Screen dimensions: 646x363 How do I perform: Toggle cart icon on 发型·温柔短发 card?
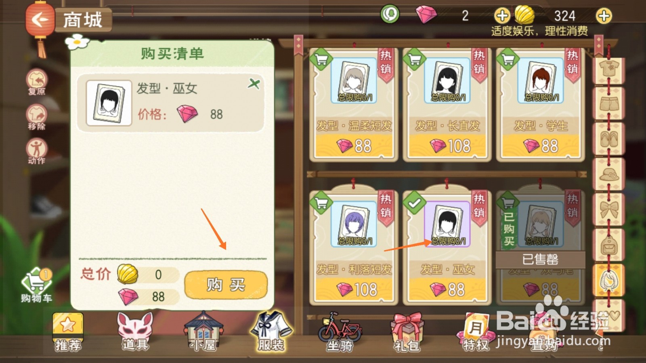tap(321, 60)
